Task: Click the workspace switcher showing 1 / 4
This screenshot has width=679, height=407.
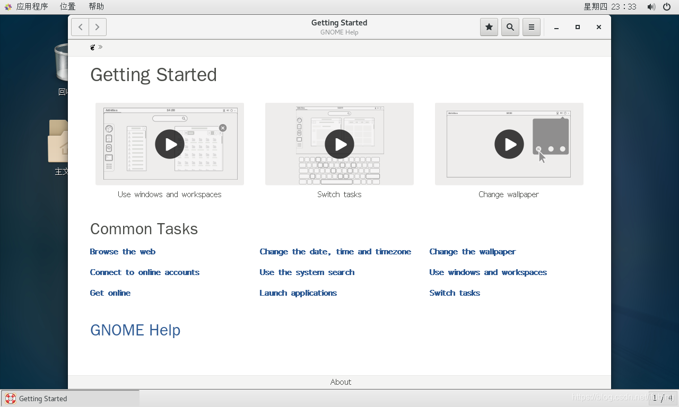Action: coord(663,398)
